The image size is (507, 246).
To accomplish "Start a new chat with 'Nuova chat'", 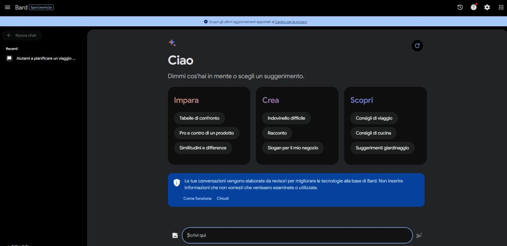I will (22, 35).
